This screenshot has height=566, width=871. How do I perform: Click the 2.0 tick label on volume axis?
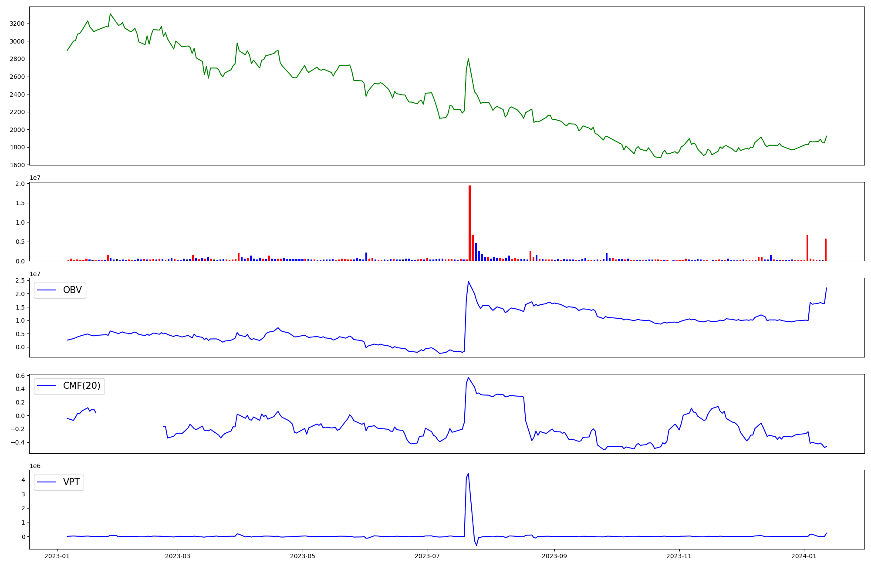pos(20,184)
